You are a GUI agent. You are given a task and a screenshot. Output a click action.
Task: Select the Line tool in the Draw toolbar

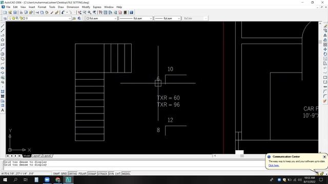pyautogui.click(x=3, y=26)
